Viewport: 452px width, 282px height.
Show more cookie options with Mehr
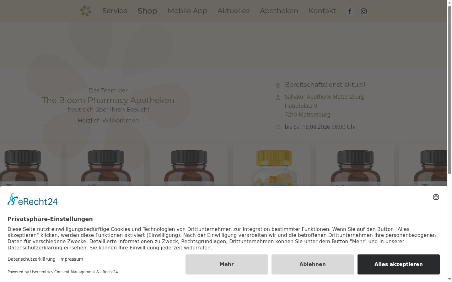[x=227, y=264]
